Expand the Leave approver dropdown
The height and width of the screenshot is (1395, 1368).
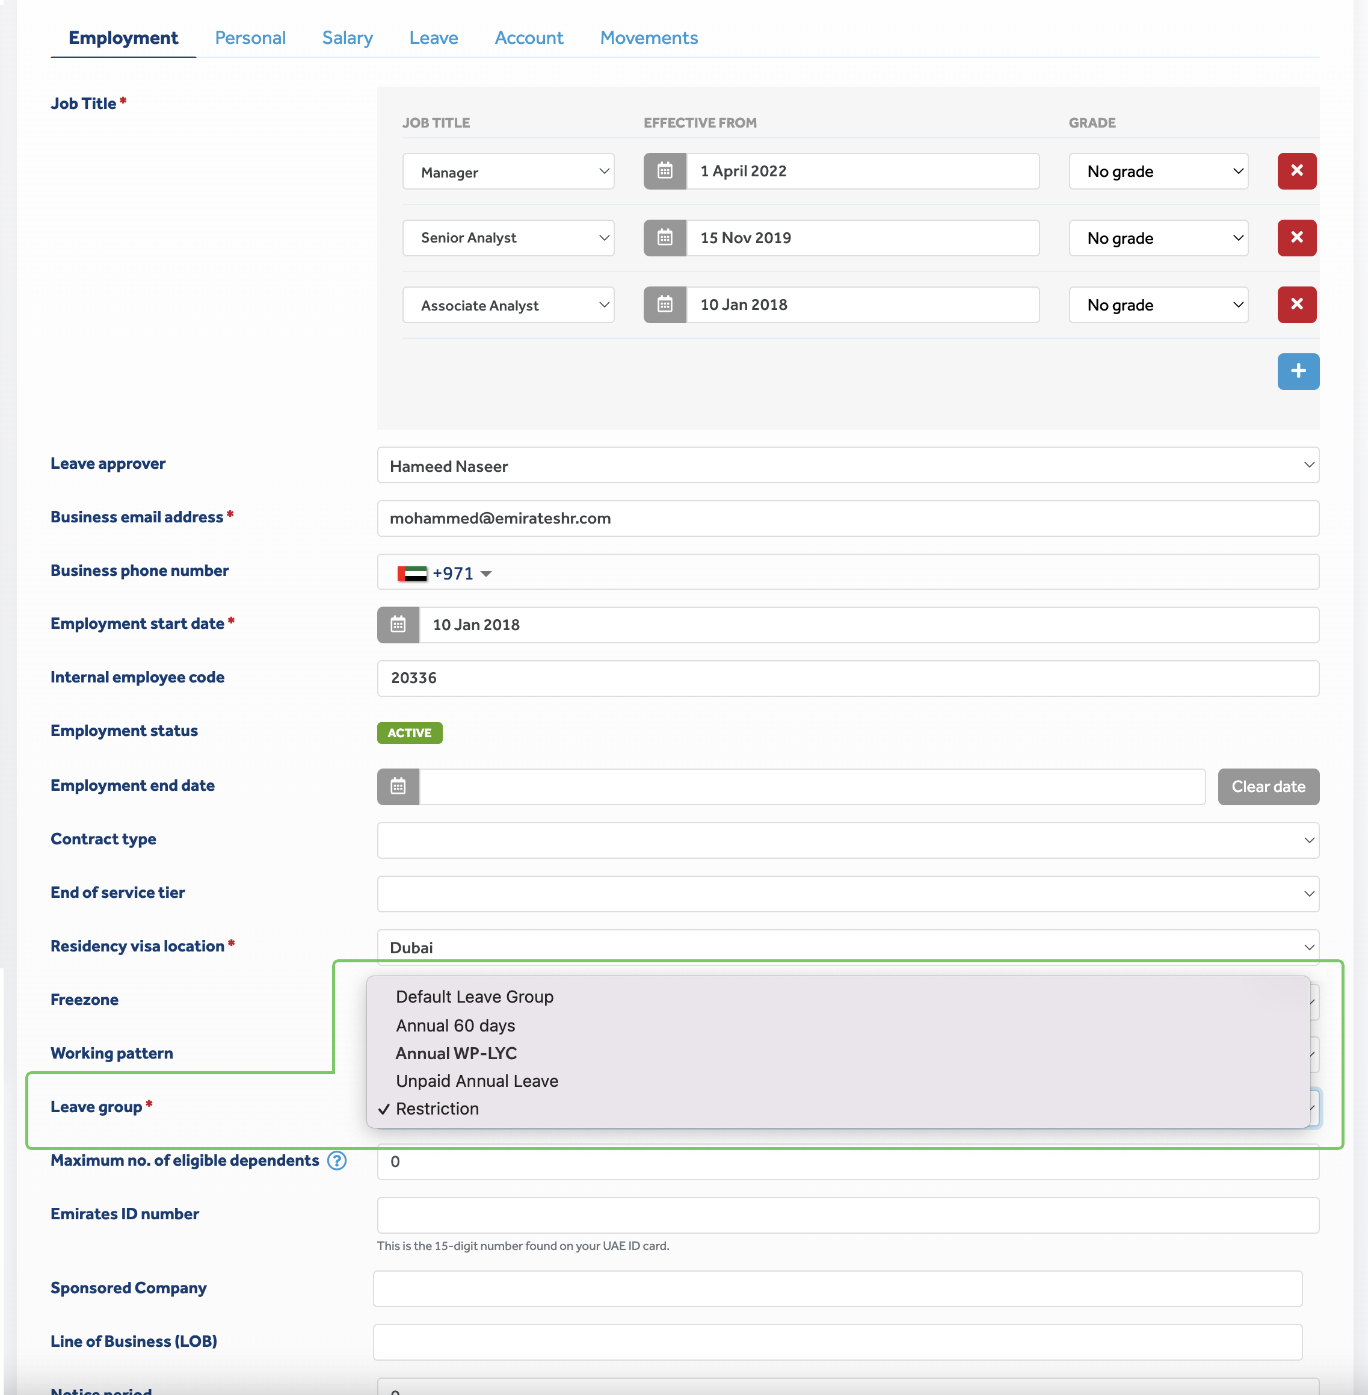pyautogui.click(x=848, y=466)
